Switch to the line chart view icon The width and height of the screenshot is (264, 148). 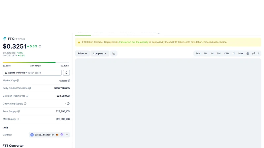114,54
